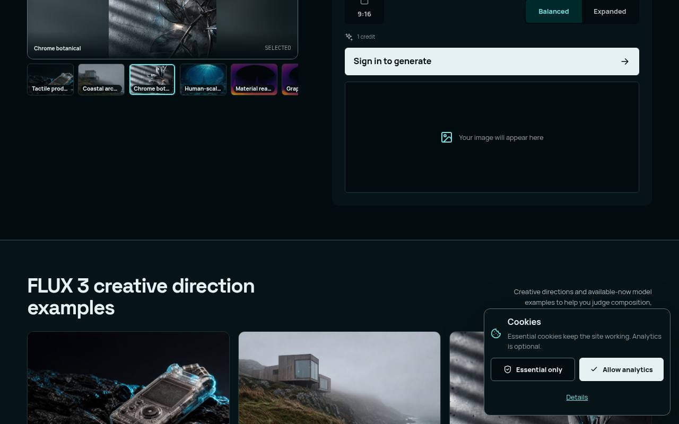Click the essential cookies description text
The height and width of the screenshot is (424, 679).
585,341
